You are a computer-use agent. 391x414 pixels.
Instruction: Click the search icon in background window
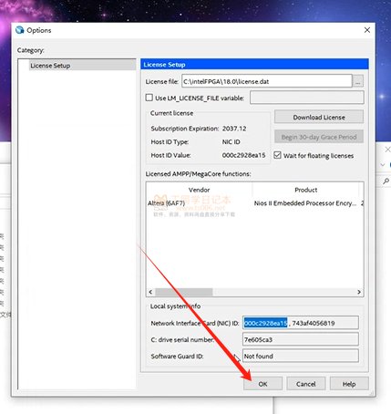(x=386, y=181)
